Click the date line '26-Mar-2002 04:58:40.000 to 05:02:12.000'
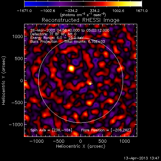 tap(70, 30)
